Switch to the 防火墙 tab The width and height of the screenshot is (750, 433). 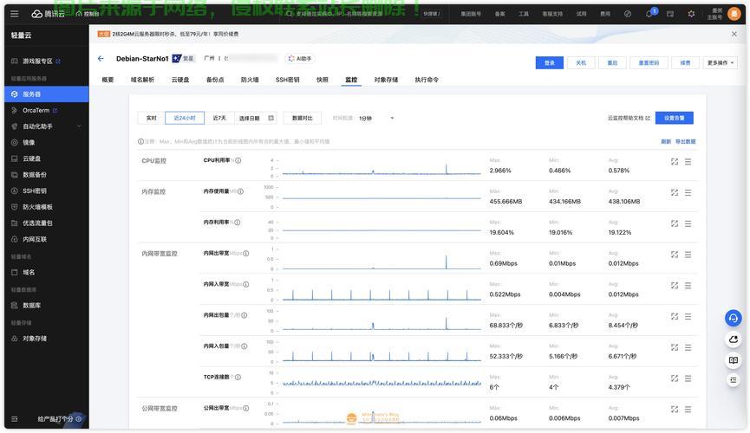click(x=250, y=80)
